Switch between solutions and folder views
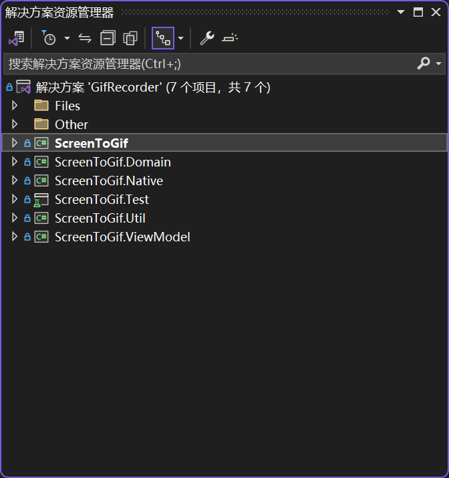449x478 pixels. click(x=17, y=38)
